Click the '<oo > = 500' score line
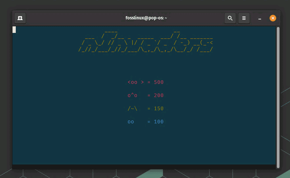 pos(146,82)
